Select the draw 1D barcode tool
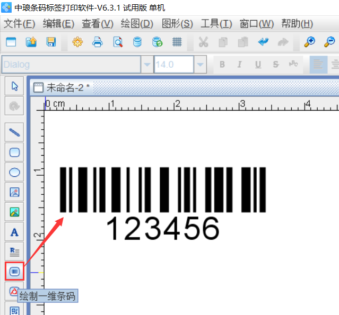The width and height of the screenshot is (339, 315). point(14,272)
